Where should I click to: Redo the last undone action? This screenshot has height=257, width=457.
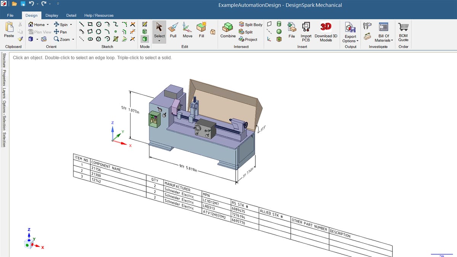pos(43,4)
